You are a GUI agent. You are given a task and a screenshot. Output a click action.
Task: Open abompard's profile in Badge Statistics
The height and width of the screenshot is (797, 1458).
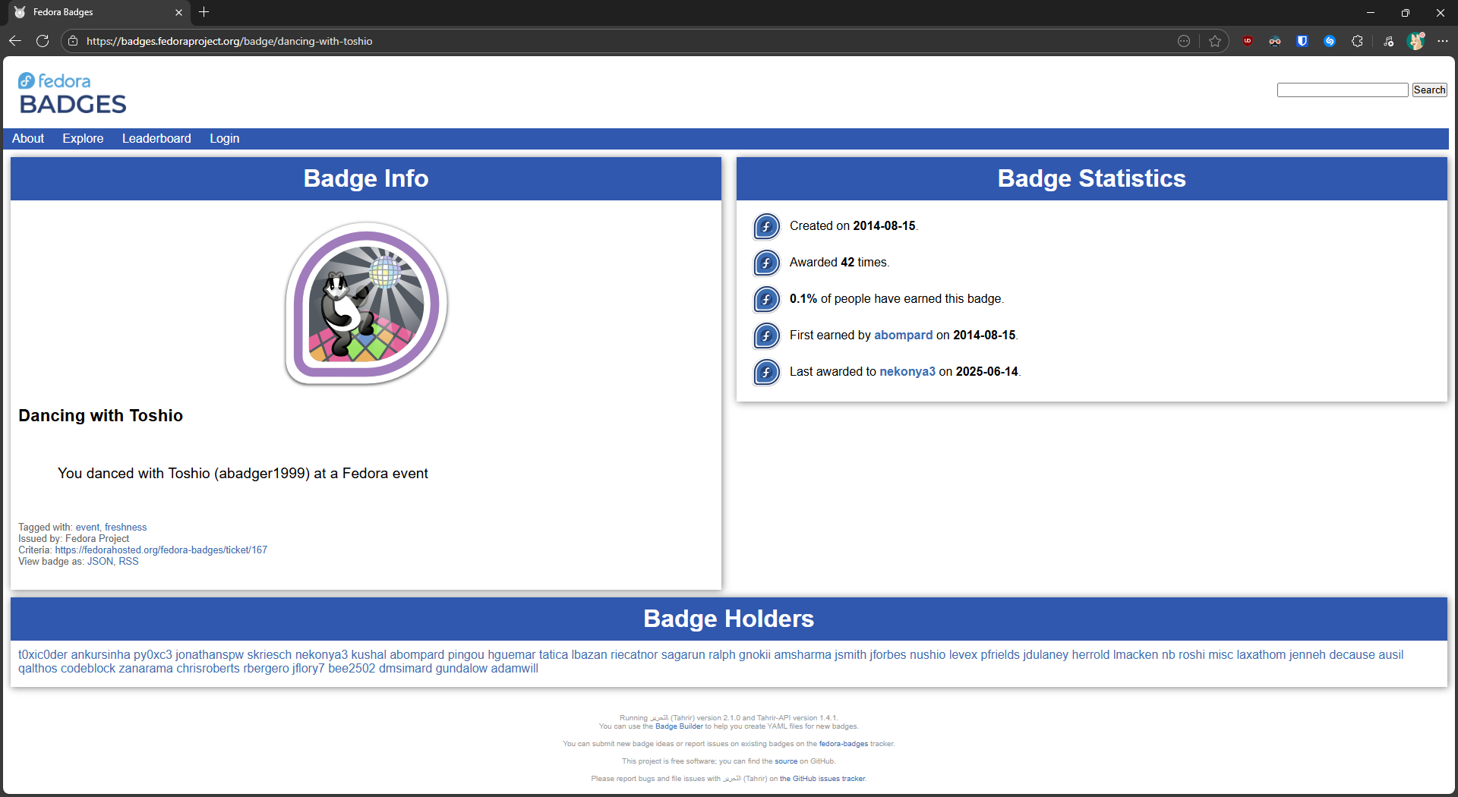[x=903, y=335]
